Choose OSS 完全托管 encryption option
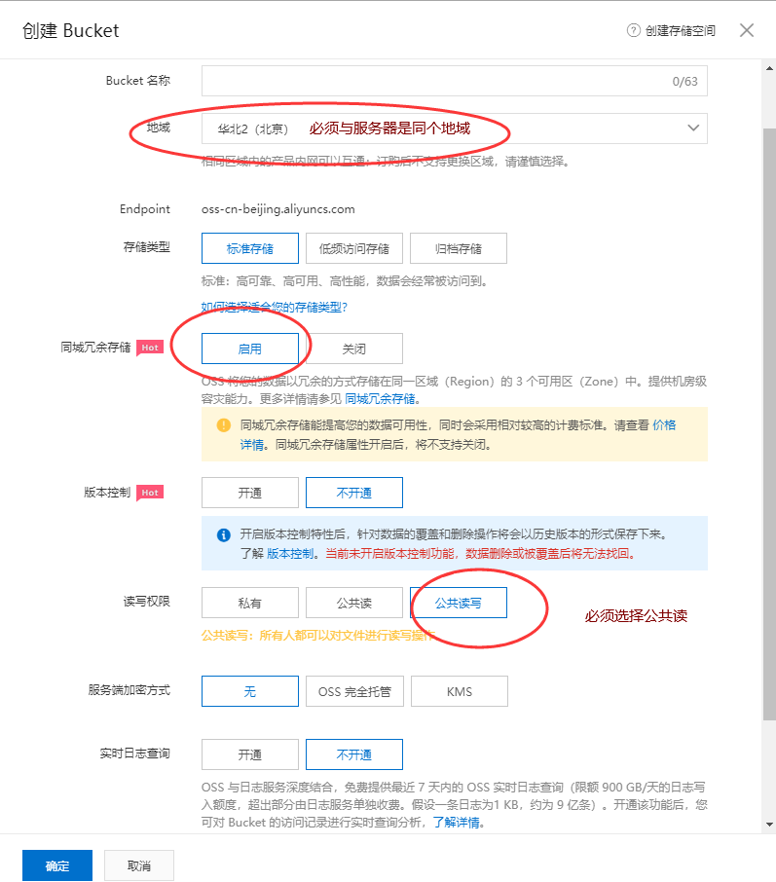Screen dimensions: 776x882 point(353,692)
